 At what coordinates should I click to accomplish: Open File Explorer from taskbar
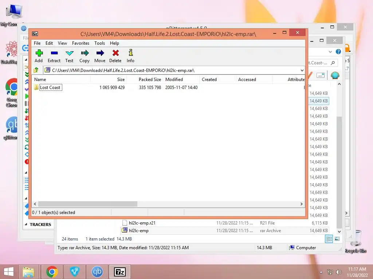pos(28,272)
